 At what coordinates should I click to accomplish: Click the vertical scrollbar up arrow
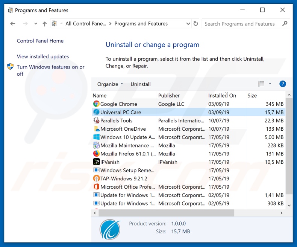coord(289,95)
